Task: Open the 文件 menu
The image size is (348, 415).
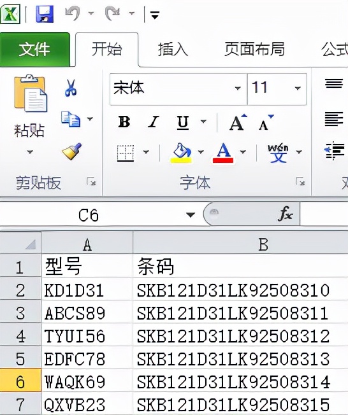Action: (34, 50)
